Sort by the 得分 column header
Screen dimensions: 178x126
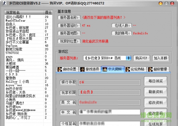click(x=48, y=12)
